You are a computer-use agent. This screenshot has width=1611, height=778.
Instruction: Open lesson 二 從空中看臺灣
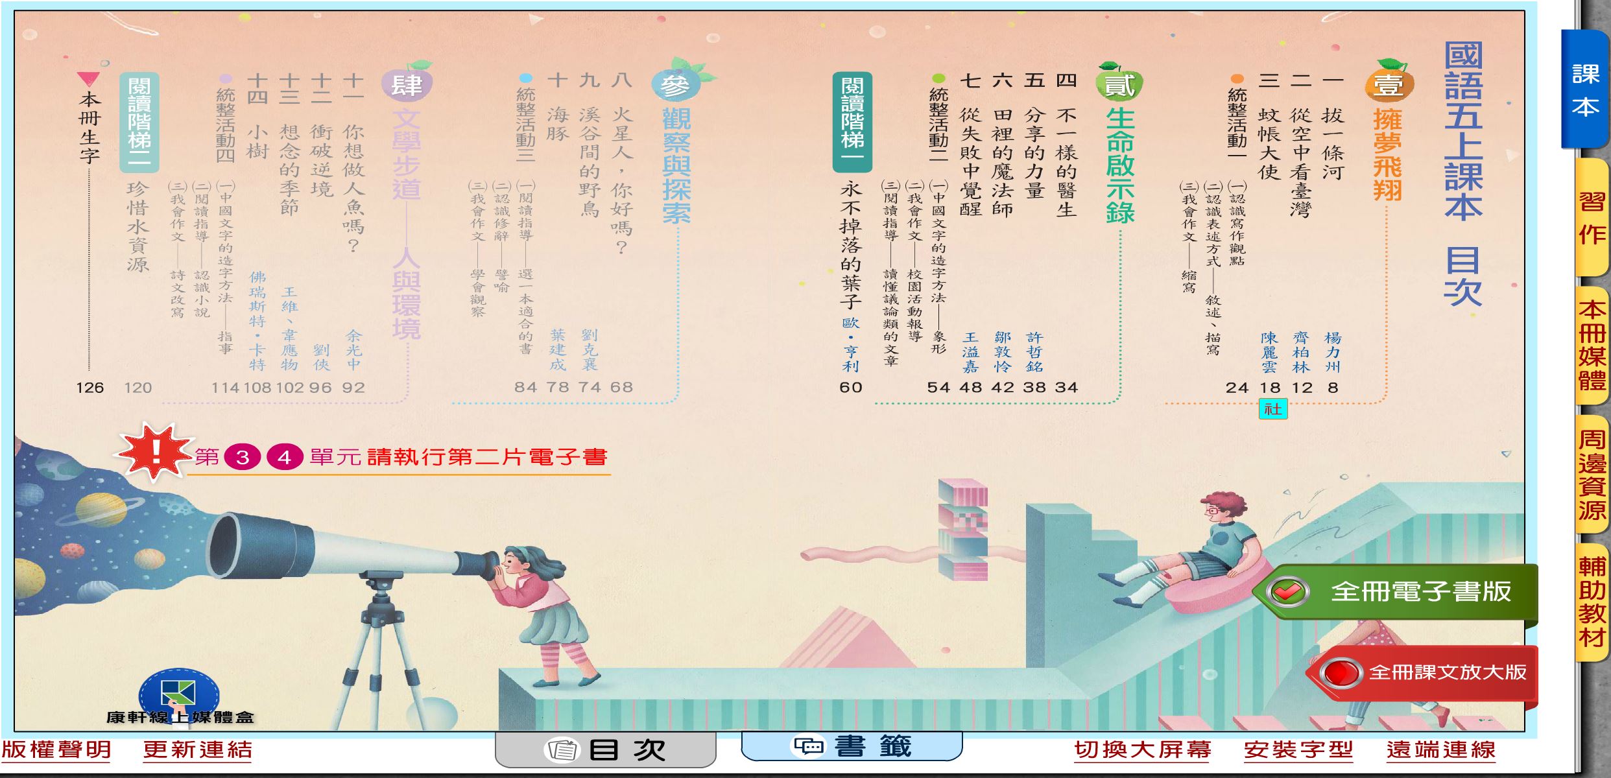1301,145
